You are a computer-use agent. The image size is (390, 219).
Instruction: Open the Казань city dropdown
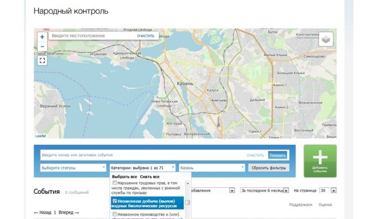point(212,168)
